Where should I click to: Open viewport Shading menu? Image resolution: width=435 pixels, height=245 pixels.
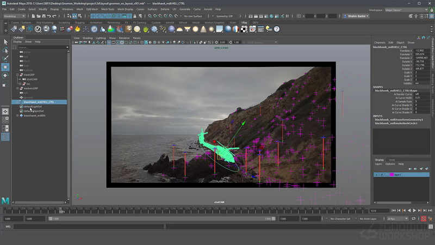[x=88, y=38]
